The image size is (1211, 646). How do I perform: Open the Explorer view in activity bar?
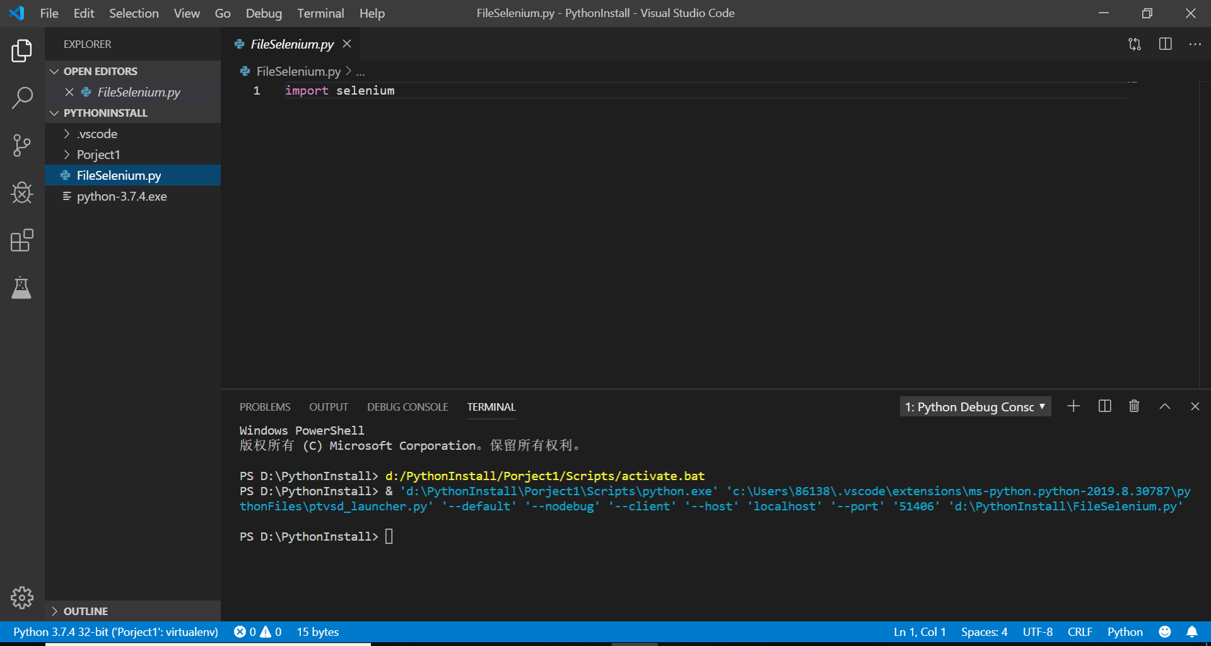point(22,50)
